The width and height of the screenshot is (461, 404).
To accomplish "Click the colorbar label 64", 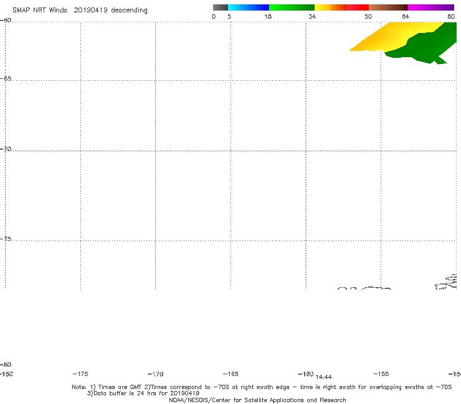I will [x=406, y=16].
